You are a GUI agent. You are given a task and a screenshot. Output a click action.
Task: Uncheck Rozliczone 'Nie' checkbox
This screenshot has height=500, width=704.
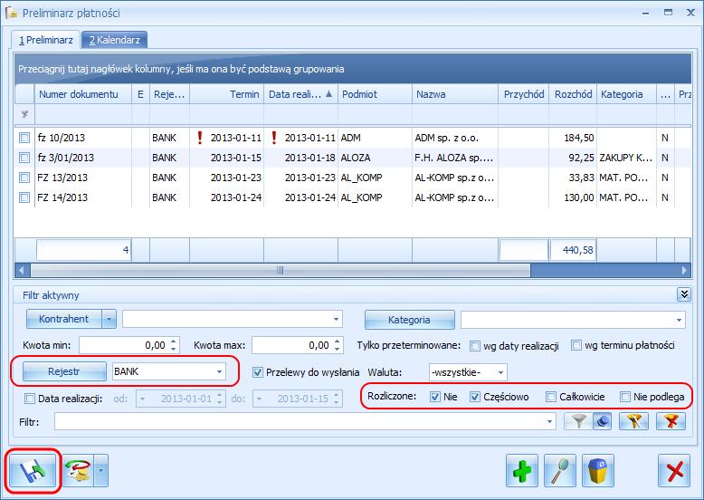coord(435,397)
